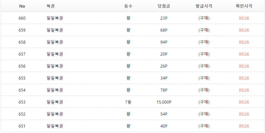
Task: Click 일일복권 in row 657
Action: point(55,54)
